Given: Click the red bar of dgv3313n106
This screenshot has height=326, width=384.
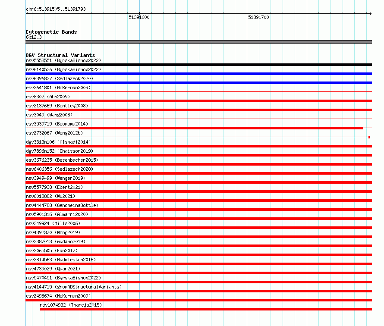Looking at the screenshot, I should pos(198,146).
